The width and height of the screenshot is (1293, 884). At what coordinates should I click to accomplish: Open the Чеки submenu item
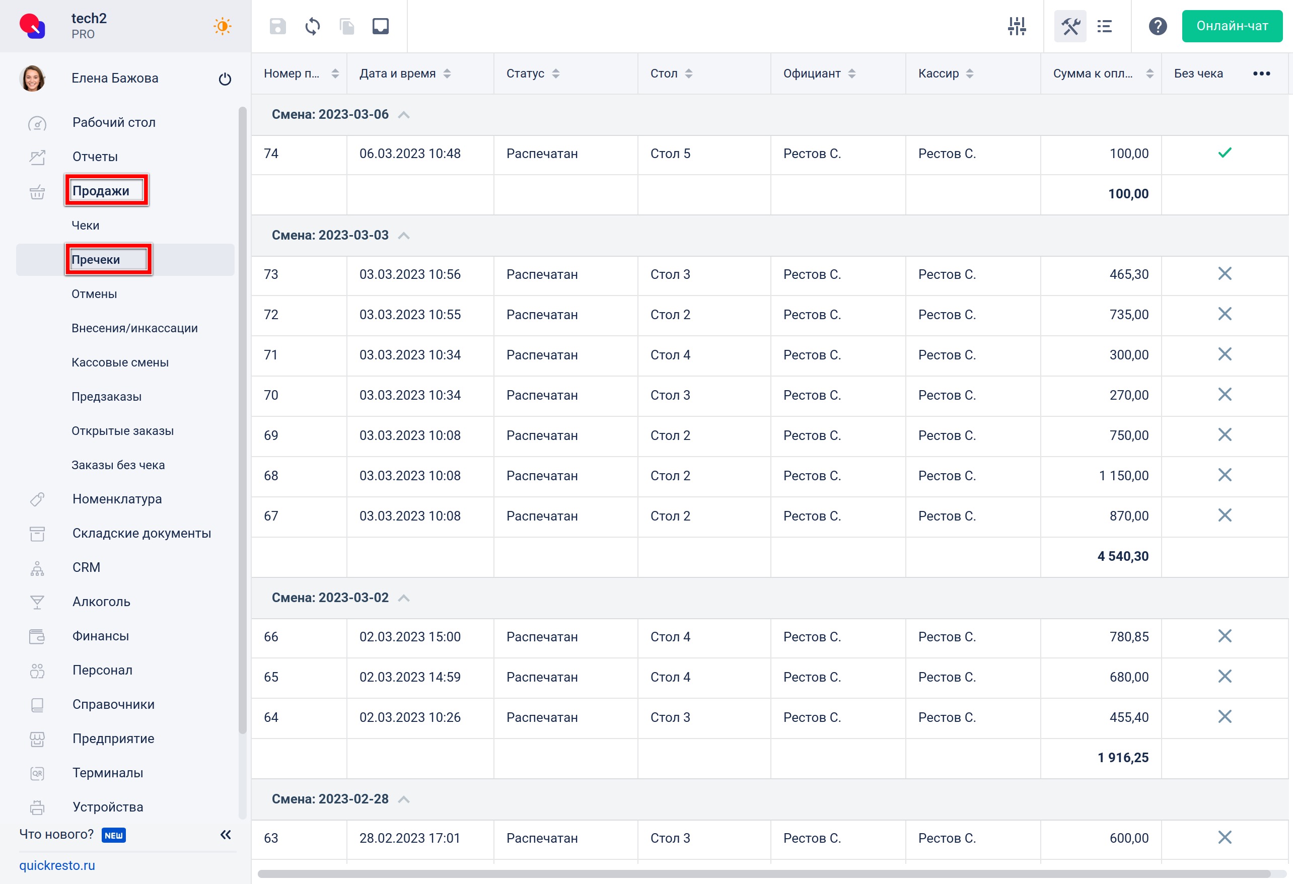(85, 226)
